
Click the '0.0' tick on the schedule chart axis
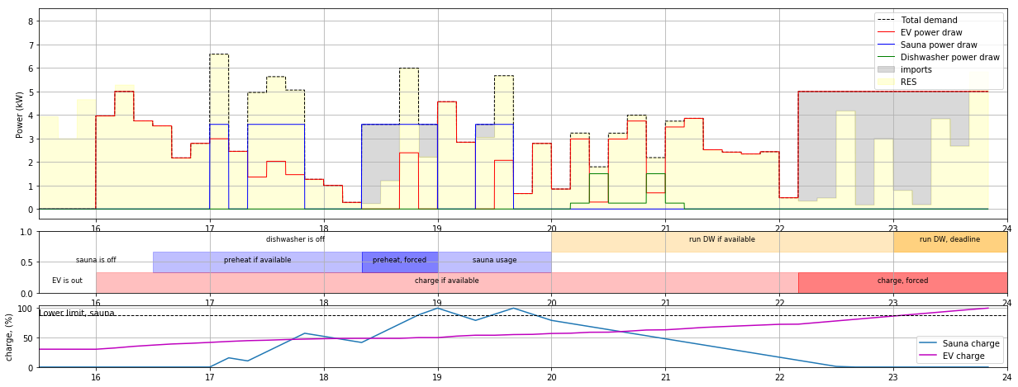pyautogui.click(x=26, y=294)
